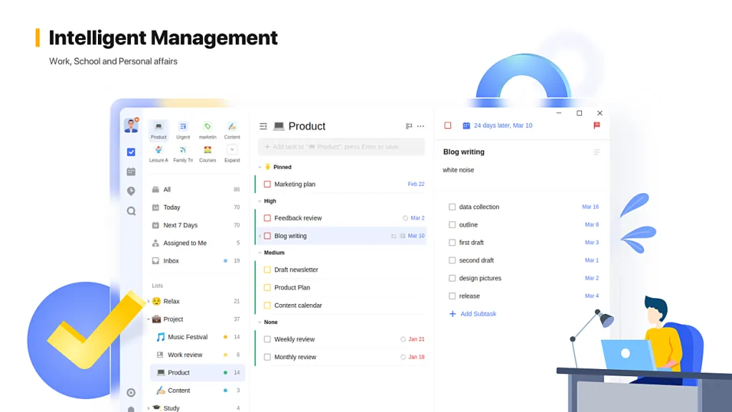Open the calendar view in left sidebar
732x412 pixels.
tap(131, 172)
